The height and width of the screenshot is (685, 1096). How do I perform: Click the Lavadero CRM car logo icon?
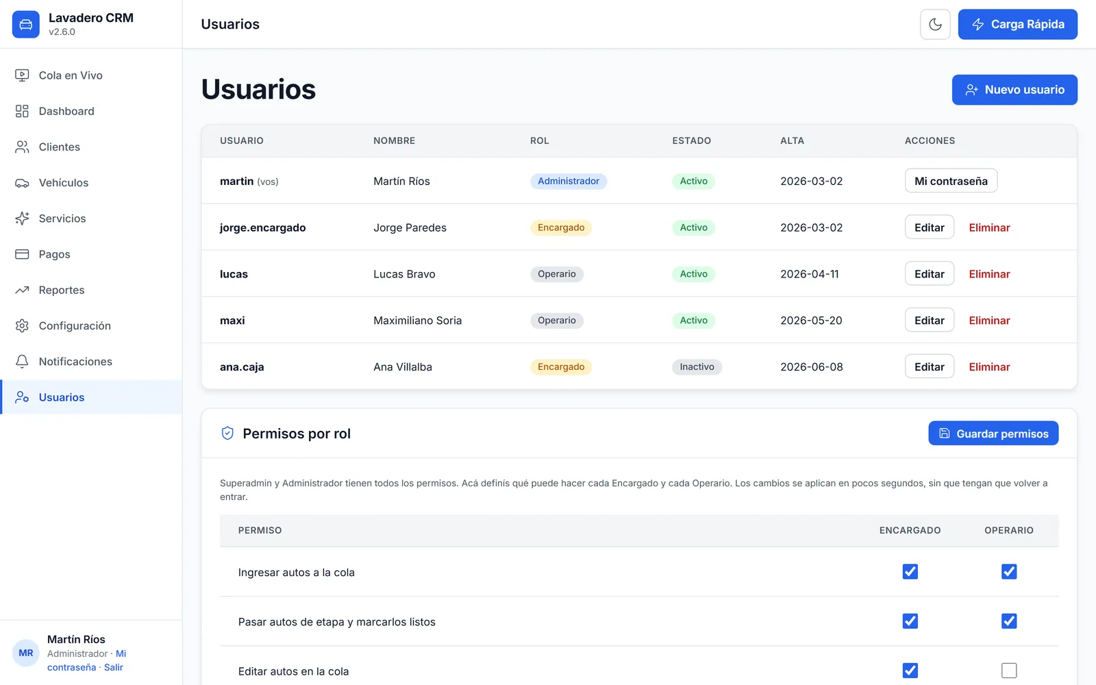tap(25, 25)
